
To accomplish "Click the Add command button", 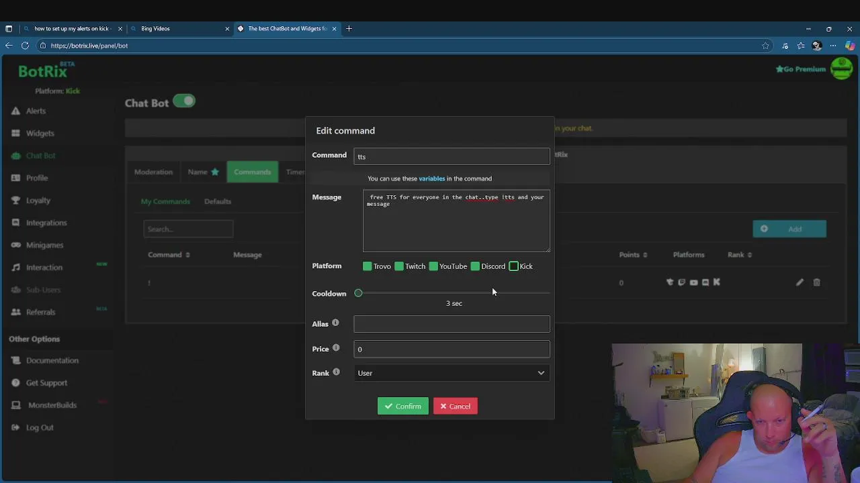I will click(789, 229).
